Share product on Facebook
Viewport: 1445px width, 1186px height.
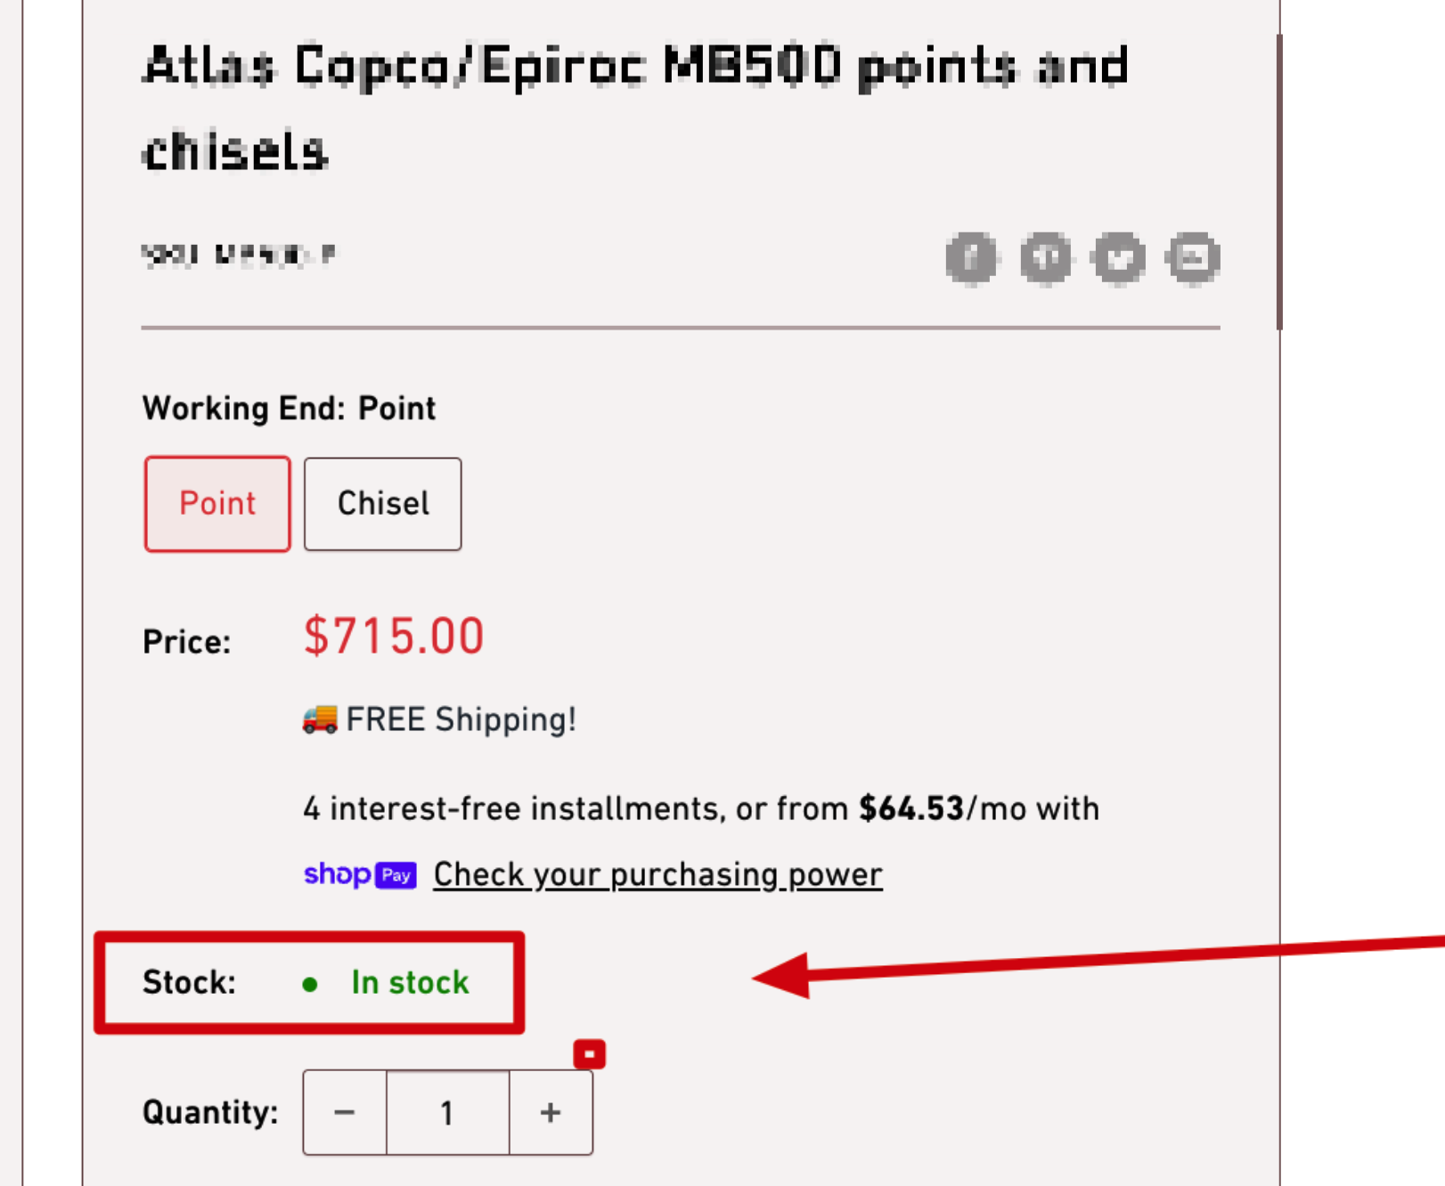971,258
